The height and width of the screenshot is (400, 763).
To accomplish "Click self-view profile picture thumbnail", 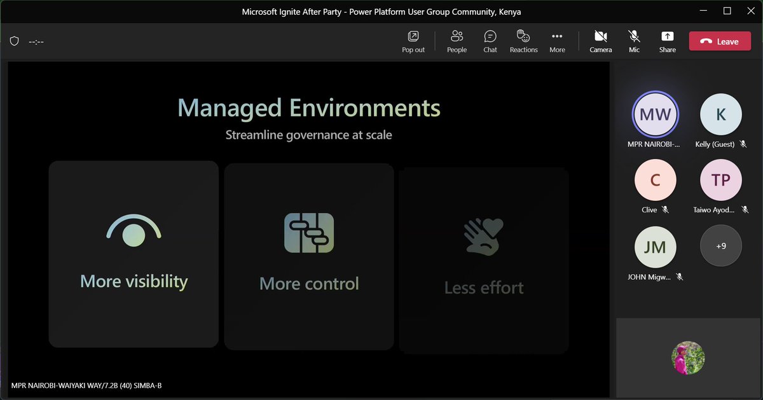I will (688, 358).
